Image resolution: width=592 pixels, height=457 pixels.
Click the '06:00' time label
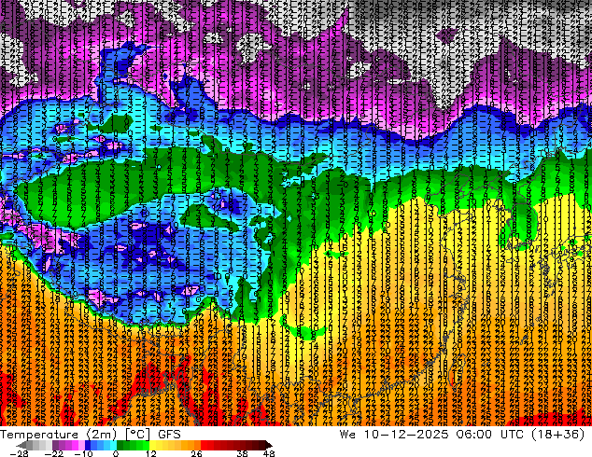[x=473, y=435]
